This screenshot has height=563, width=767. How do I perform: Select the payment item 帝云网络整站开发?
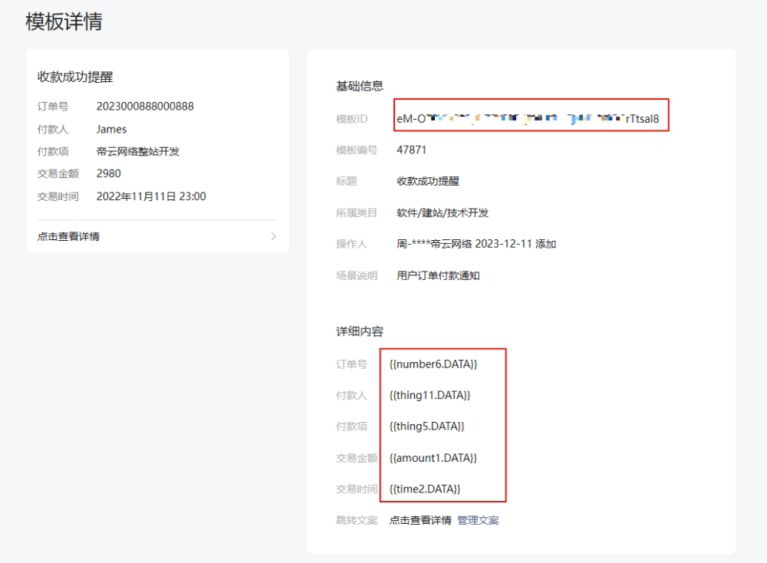(x=138, y=151)
